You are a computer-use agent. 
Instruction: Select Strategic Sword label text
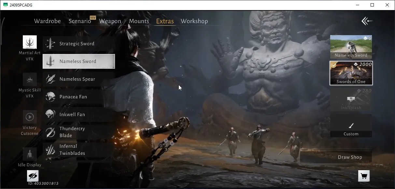pos(77,44)
